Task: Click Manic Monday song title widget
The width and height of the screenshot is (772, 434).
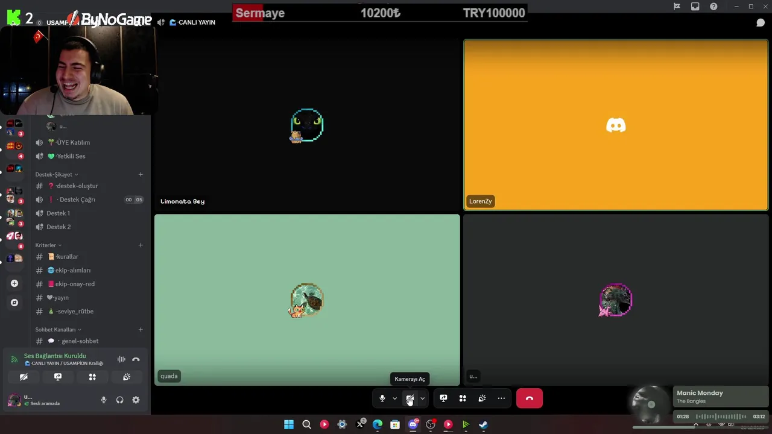Action: coord(700,393)
